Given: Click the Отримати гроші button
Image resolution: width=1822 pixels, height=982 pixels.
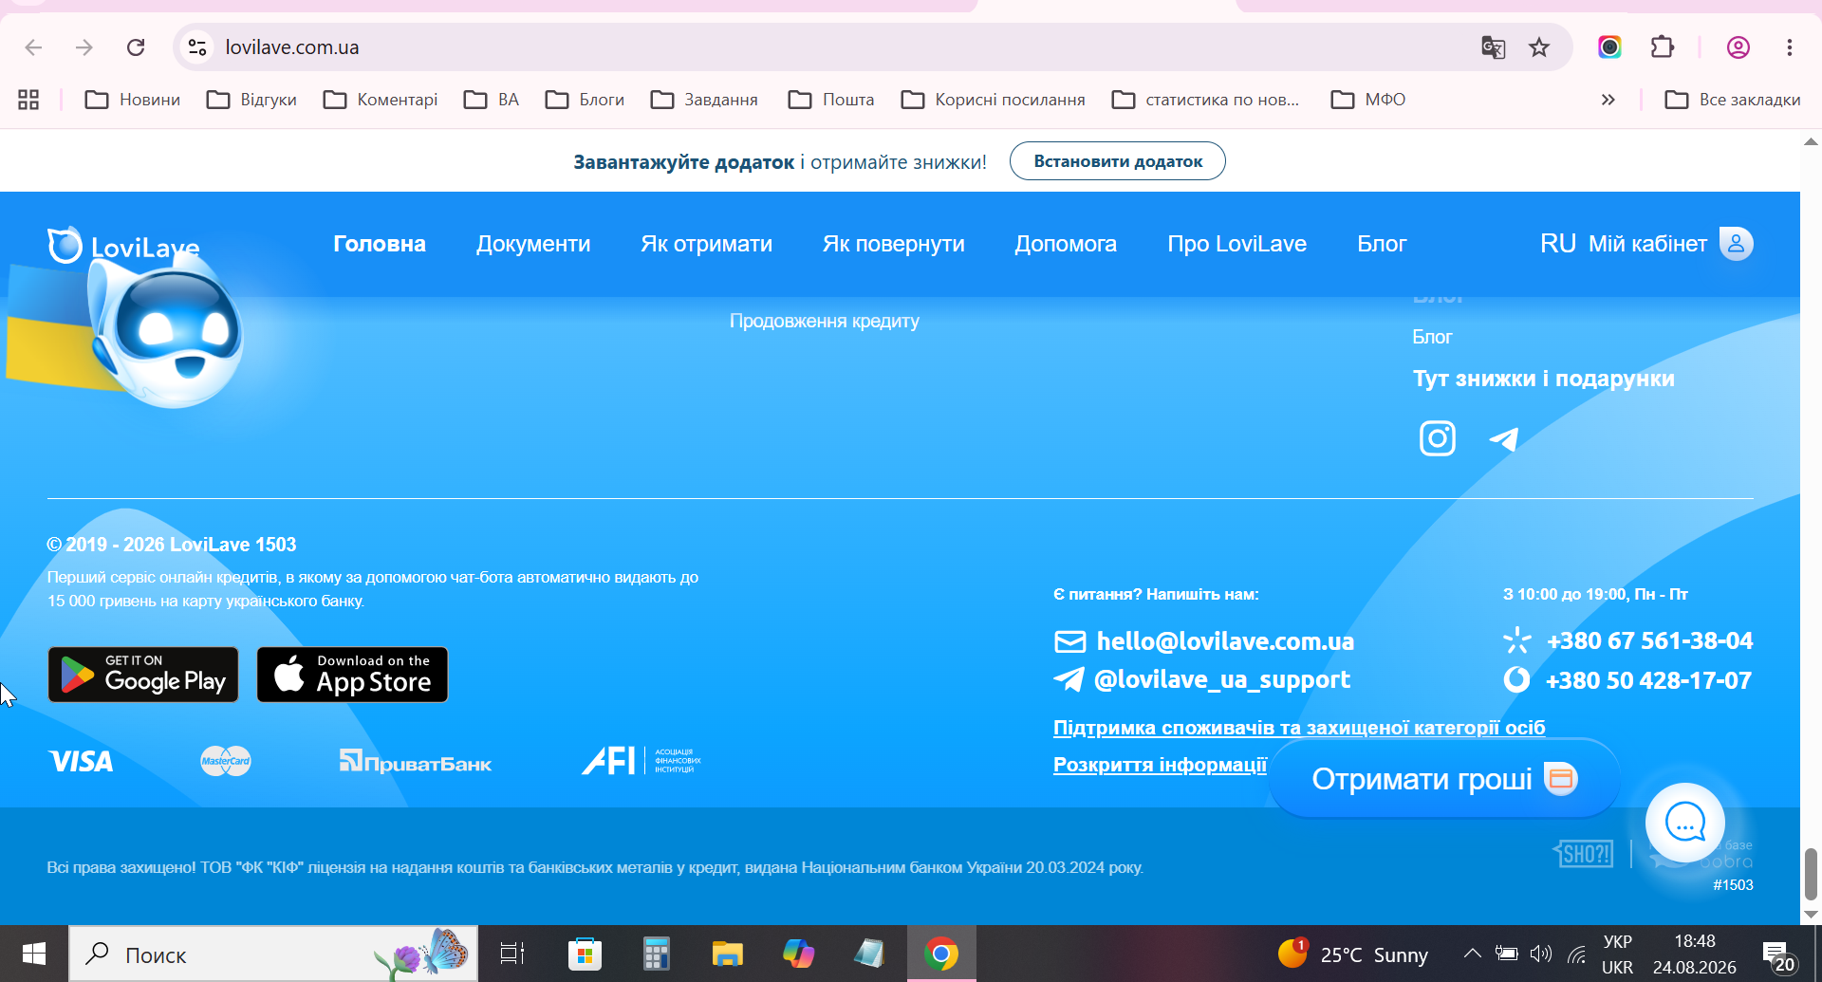Looking at the screenshot, I should click(x=1444, y=779).
